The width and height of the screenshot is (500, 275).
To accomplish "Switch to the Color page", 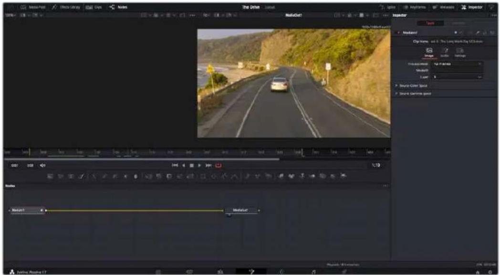I will coord(282,272).
